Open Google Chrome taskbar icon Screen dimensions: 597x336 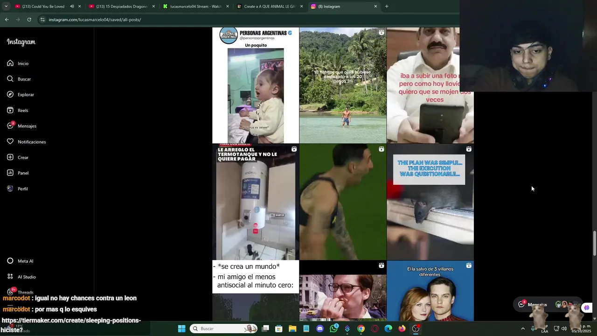361,329
